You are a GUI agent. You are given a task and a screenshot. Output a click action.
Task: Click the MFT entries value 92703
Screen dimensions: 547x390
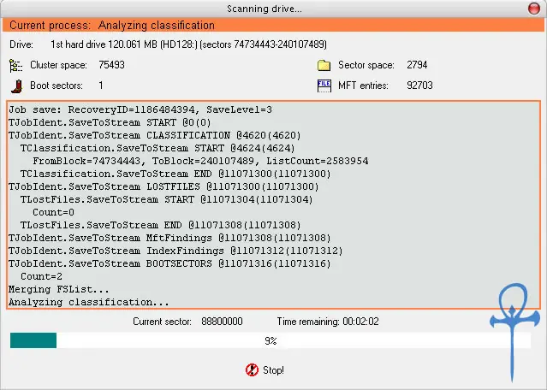point(419,86)
